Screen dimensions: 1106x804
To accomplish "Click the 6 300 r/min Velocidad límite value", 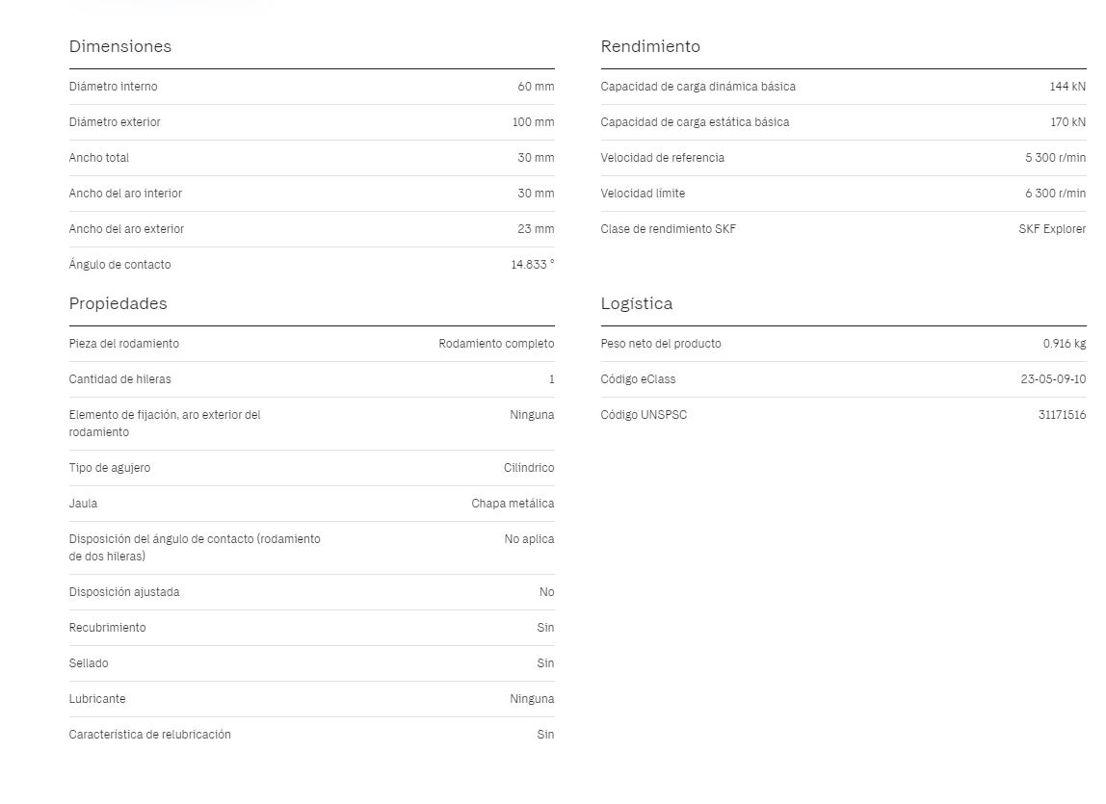I will point(1055,194).
